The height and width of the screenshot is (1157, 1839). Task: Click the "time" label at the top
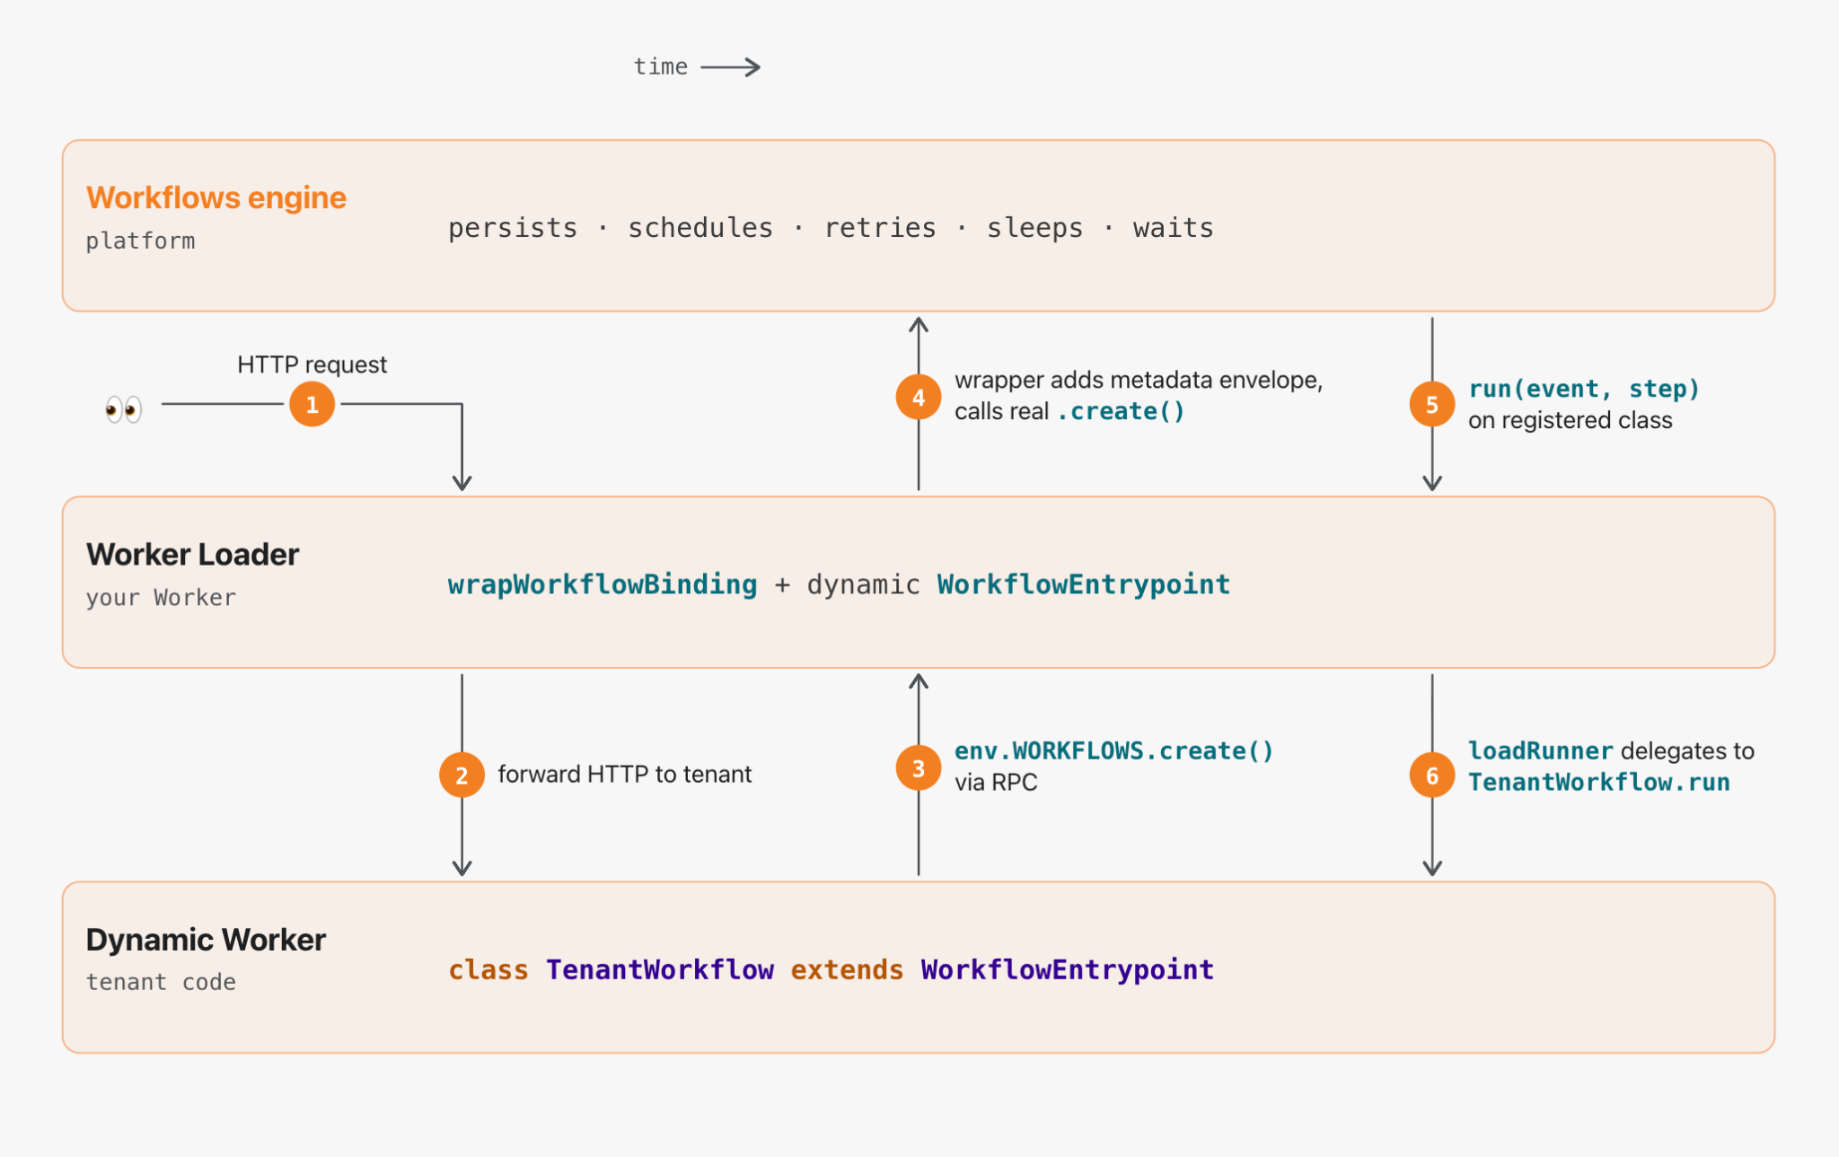[661, 67]
